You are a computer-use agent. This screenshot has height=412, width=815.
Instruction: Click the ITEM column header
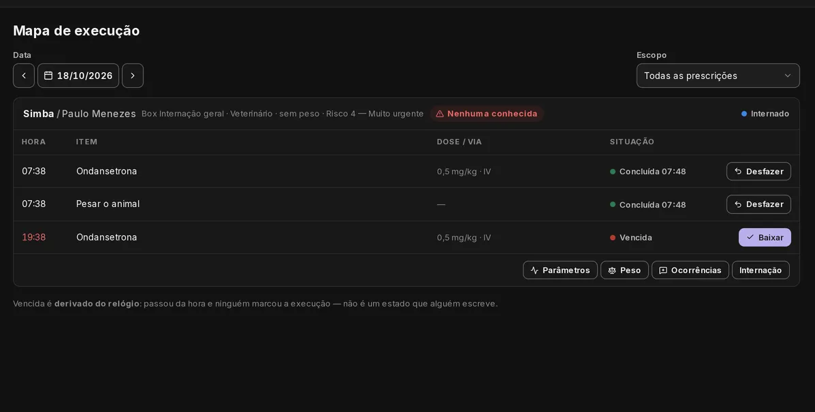click(86, 142)
